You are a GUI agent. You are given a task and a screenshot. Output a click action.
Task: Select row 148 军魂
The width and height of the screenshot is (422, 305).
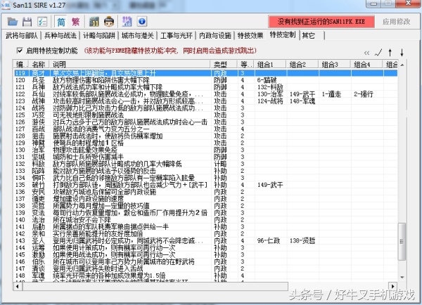pyautogui.click(x=205, y=275)
